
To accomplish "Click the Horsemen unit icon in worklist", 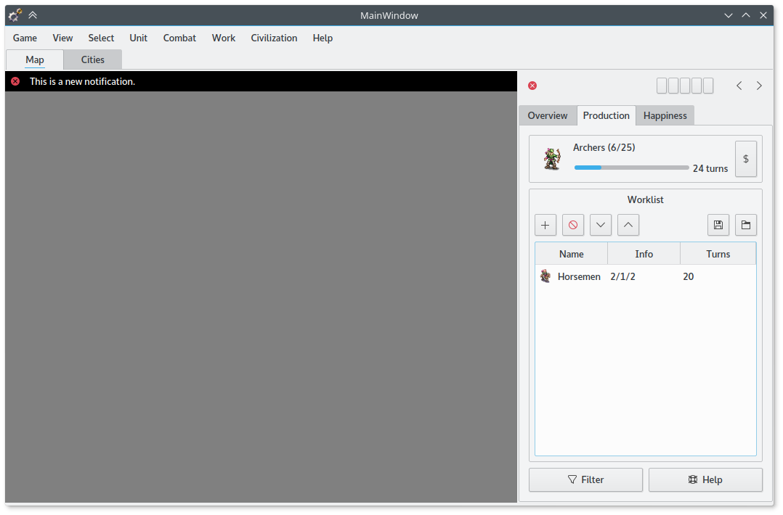I will (x=545, y=276).
